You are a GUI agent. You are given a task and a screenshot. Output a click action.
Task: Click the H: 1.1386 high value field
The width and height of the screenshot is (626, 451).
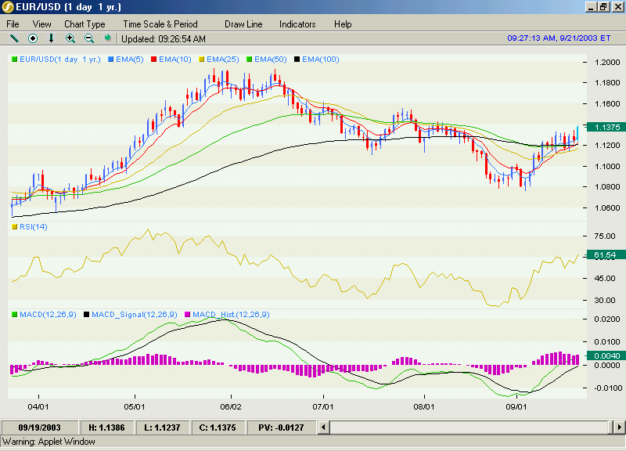106,428
